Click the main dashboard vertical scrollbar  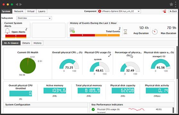coord(177,63)
